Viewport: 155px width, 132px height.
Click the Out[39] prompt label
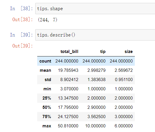coord(23,46)
